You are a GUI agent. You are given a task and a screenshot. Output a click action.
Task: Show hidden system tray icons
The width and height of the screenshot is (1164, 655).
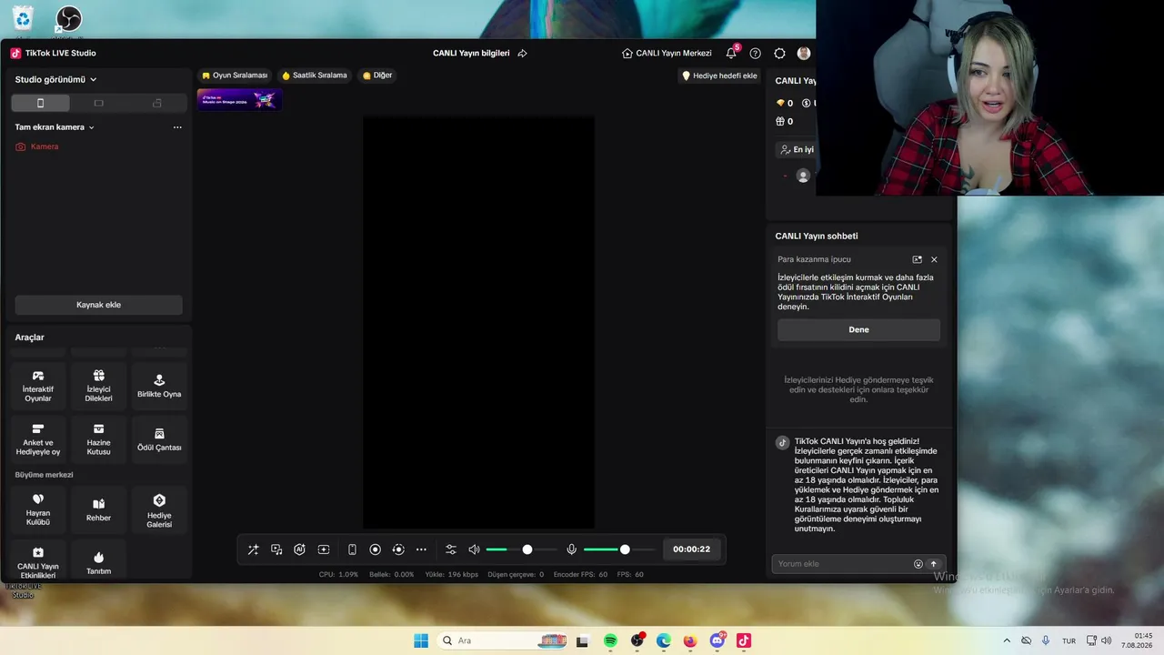1006,640
